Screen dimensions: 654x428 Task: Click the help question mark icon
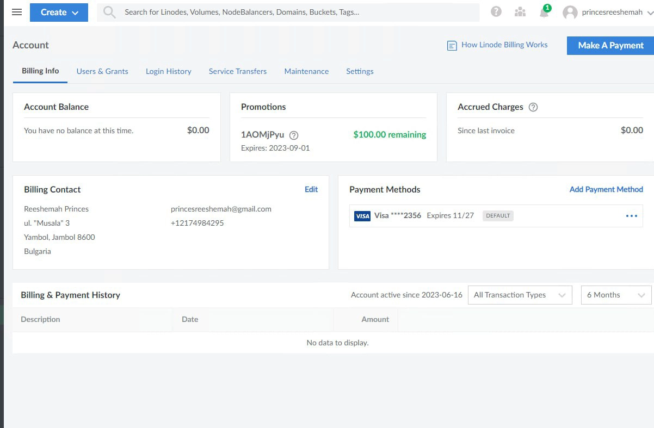[x=496, y=12]
